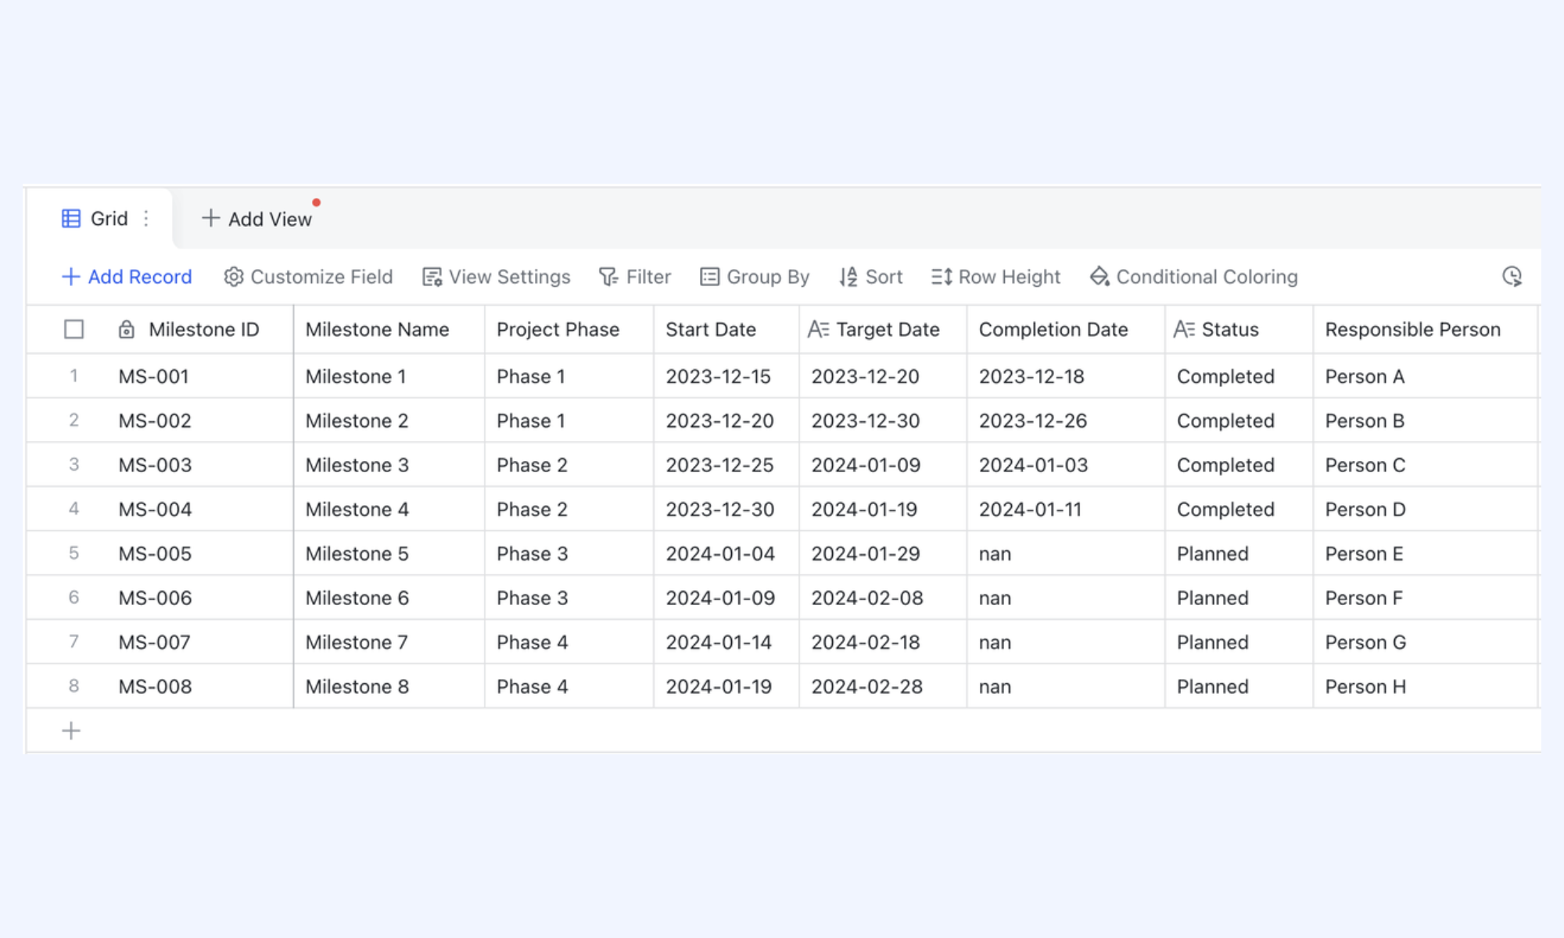This screenshot has height=938, width=1564.
Task: Click the plus icon on Add Record
Action: [70, 277]
